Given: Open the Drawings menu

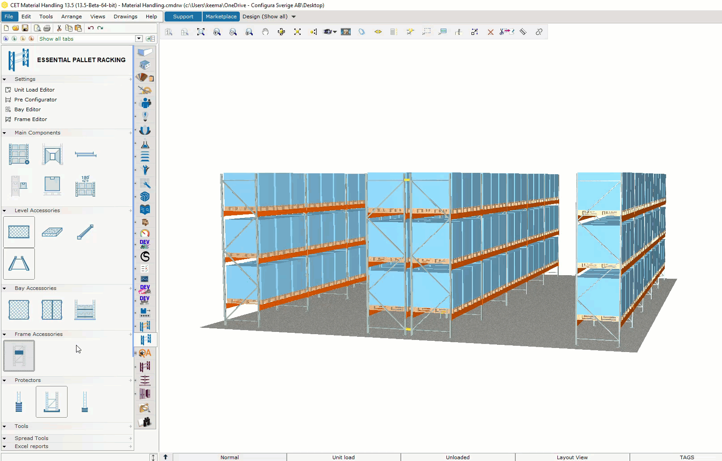Looking at the screenshot, I should pyautogui.click(x=125, y=17).
